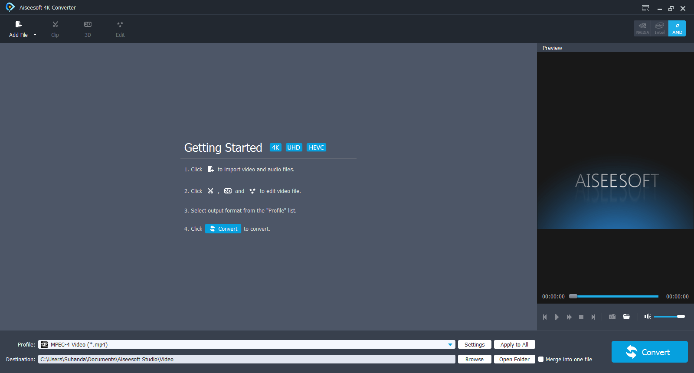The height and width of the screenshot is (373, 694).
Task: Click the small Convert button in step 4
Action: pyautogui.click(x=223, y=229)
